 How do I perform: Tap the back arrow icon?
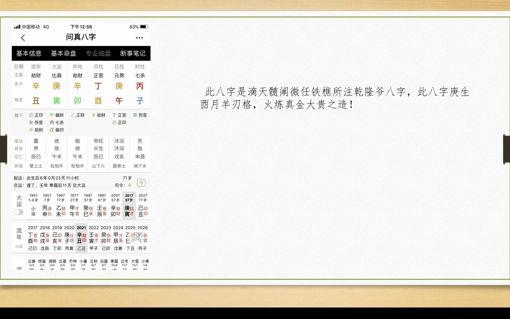click(23, 38)
